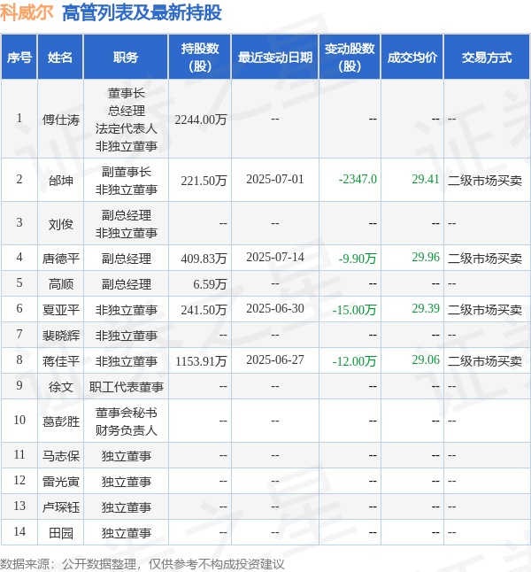Click the date 2025-06-30
Image resolution: width=531 pixels, height=572 pixels.
(x=275, y=309)
